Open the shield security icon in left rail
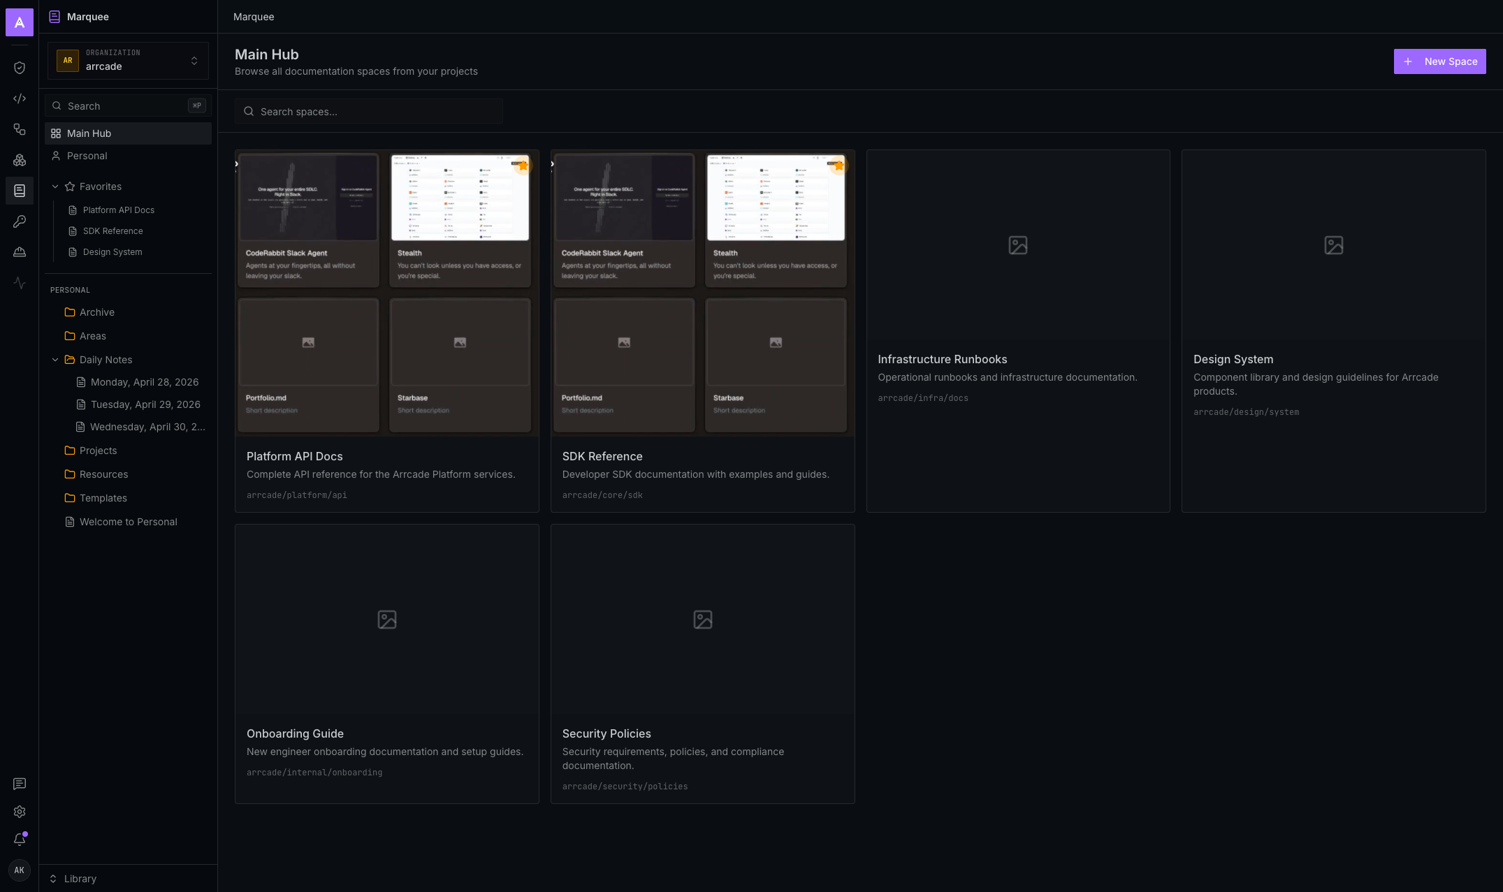 [x=20, y=68]
